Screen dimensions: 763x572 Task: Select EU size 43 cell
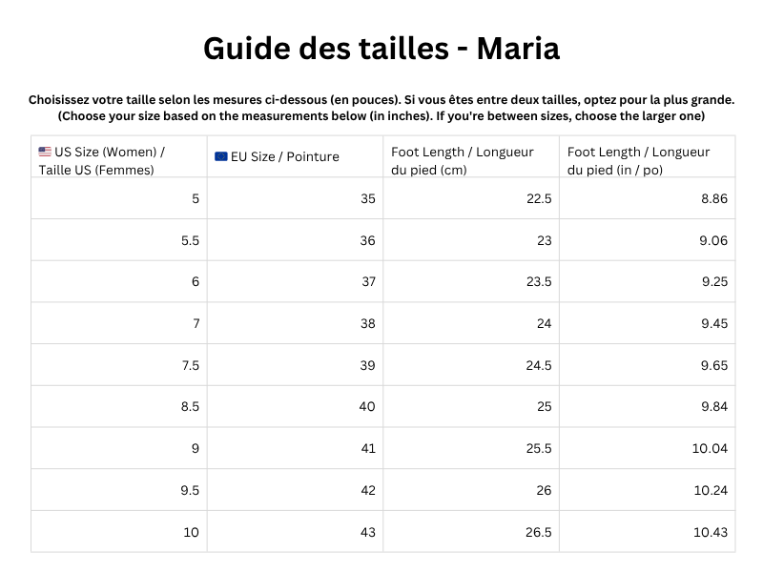point(367,532)
